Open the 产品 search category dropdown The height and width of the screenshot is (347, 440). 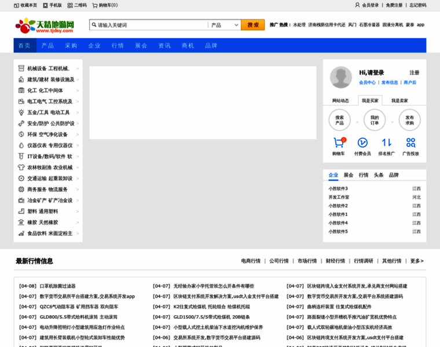(x=224, y=25)
